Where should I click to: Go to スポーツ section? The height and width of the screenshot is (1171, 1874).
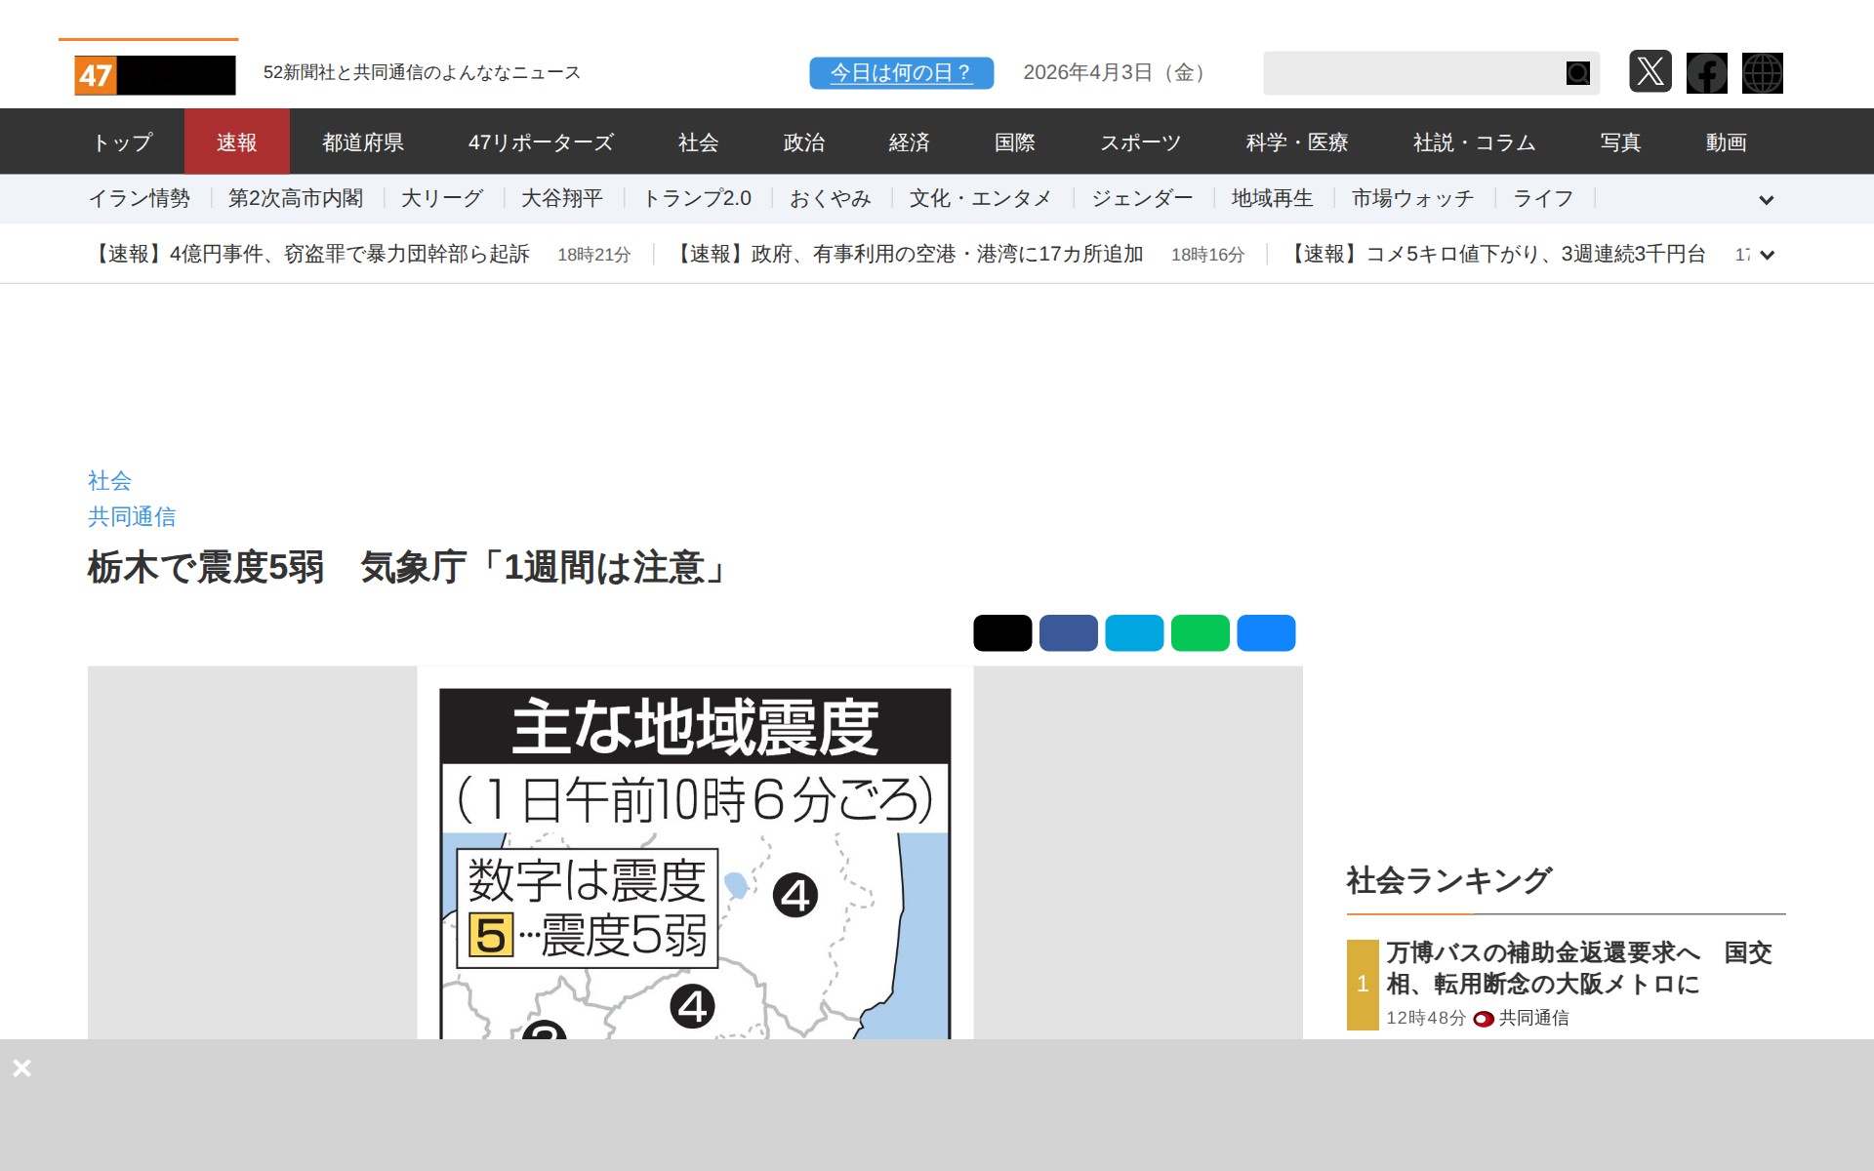tap(1140, 142)
